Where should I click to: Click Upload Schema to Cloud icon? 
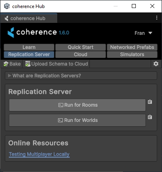point(28,64)
